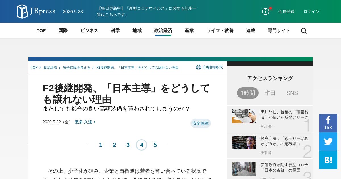341x179 pixels.
Task: Select the 1時間 ranking tab
Action: 248,93
